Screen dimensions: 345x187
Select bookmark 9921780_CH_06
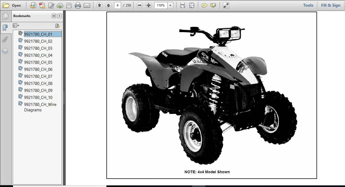(38, 69)
